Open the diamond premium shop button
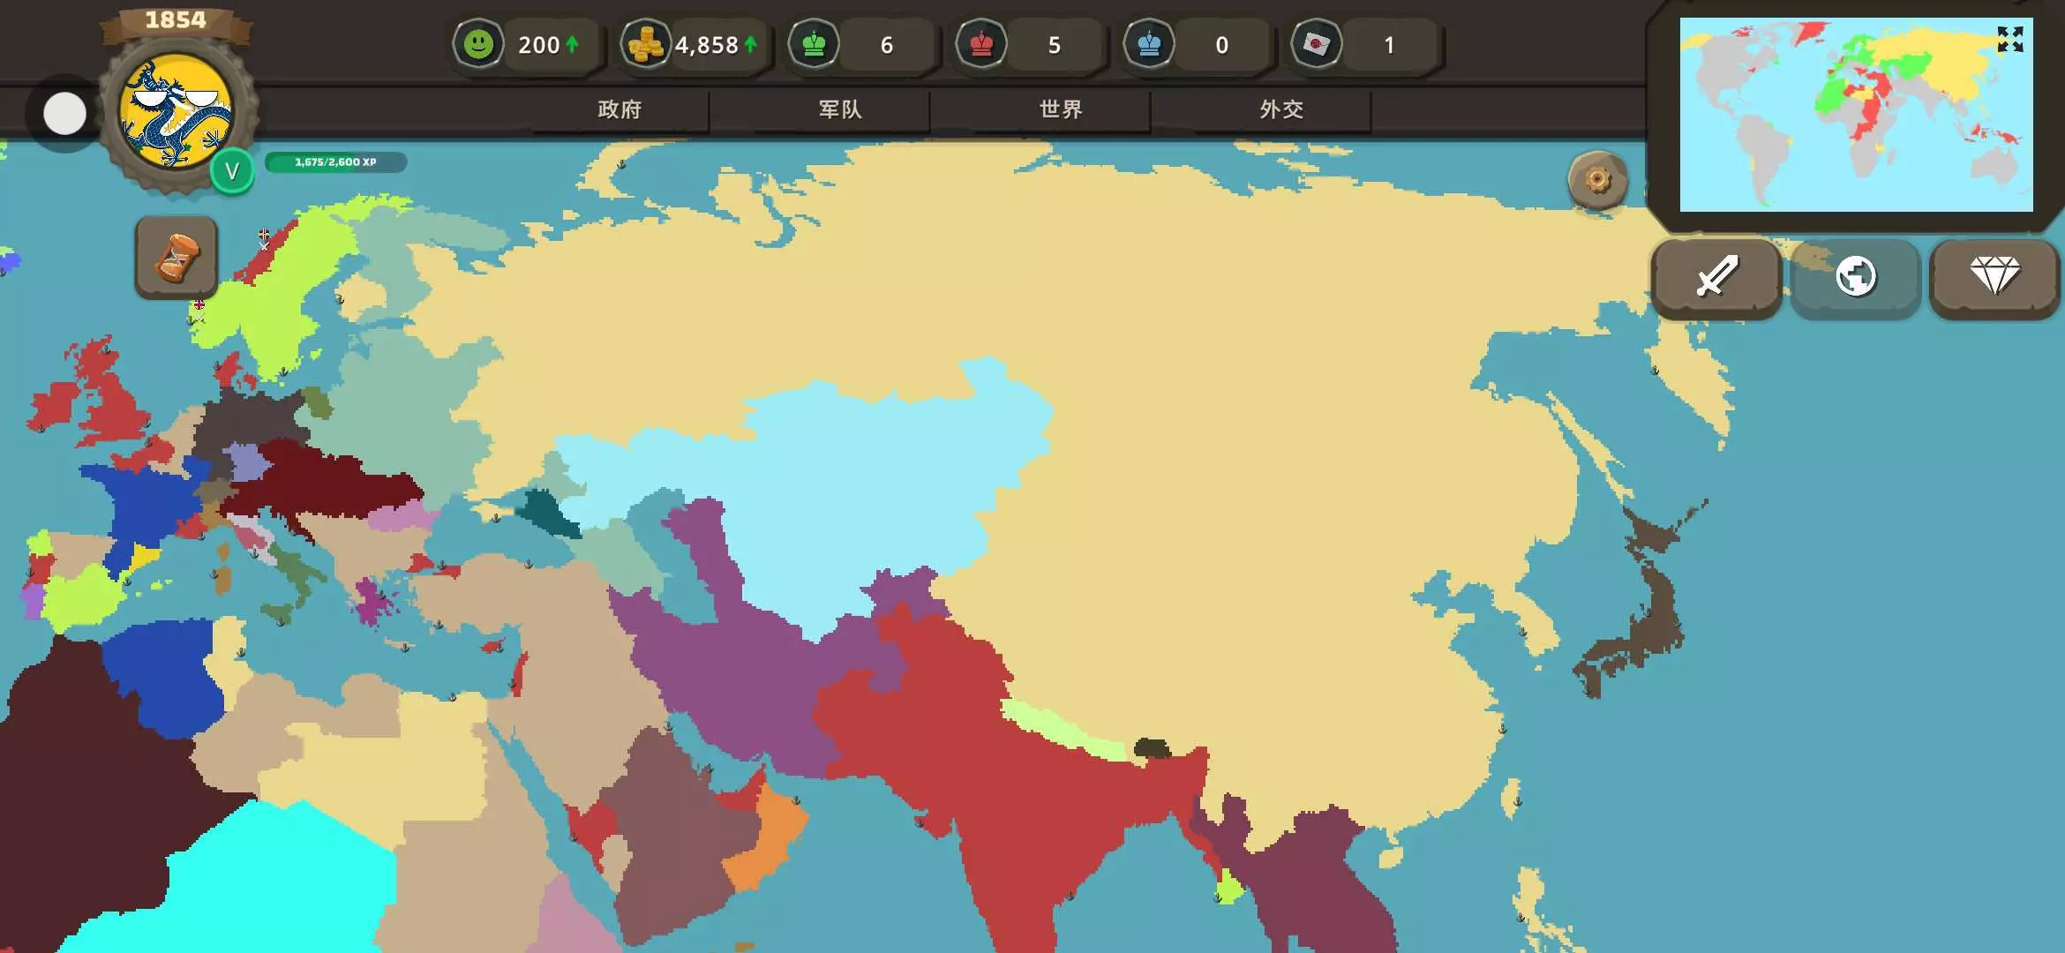Viewport: 2065px width, 953px height. [x=1994, y=277]
